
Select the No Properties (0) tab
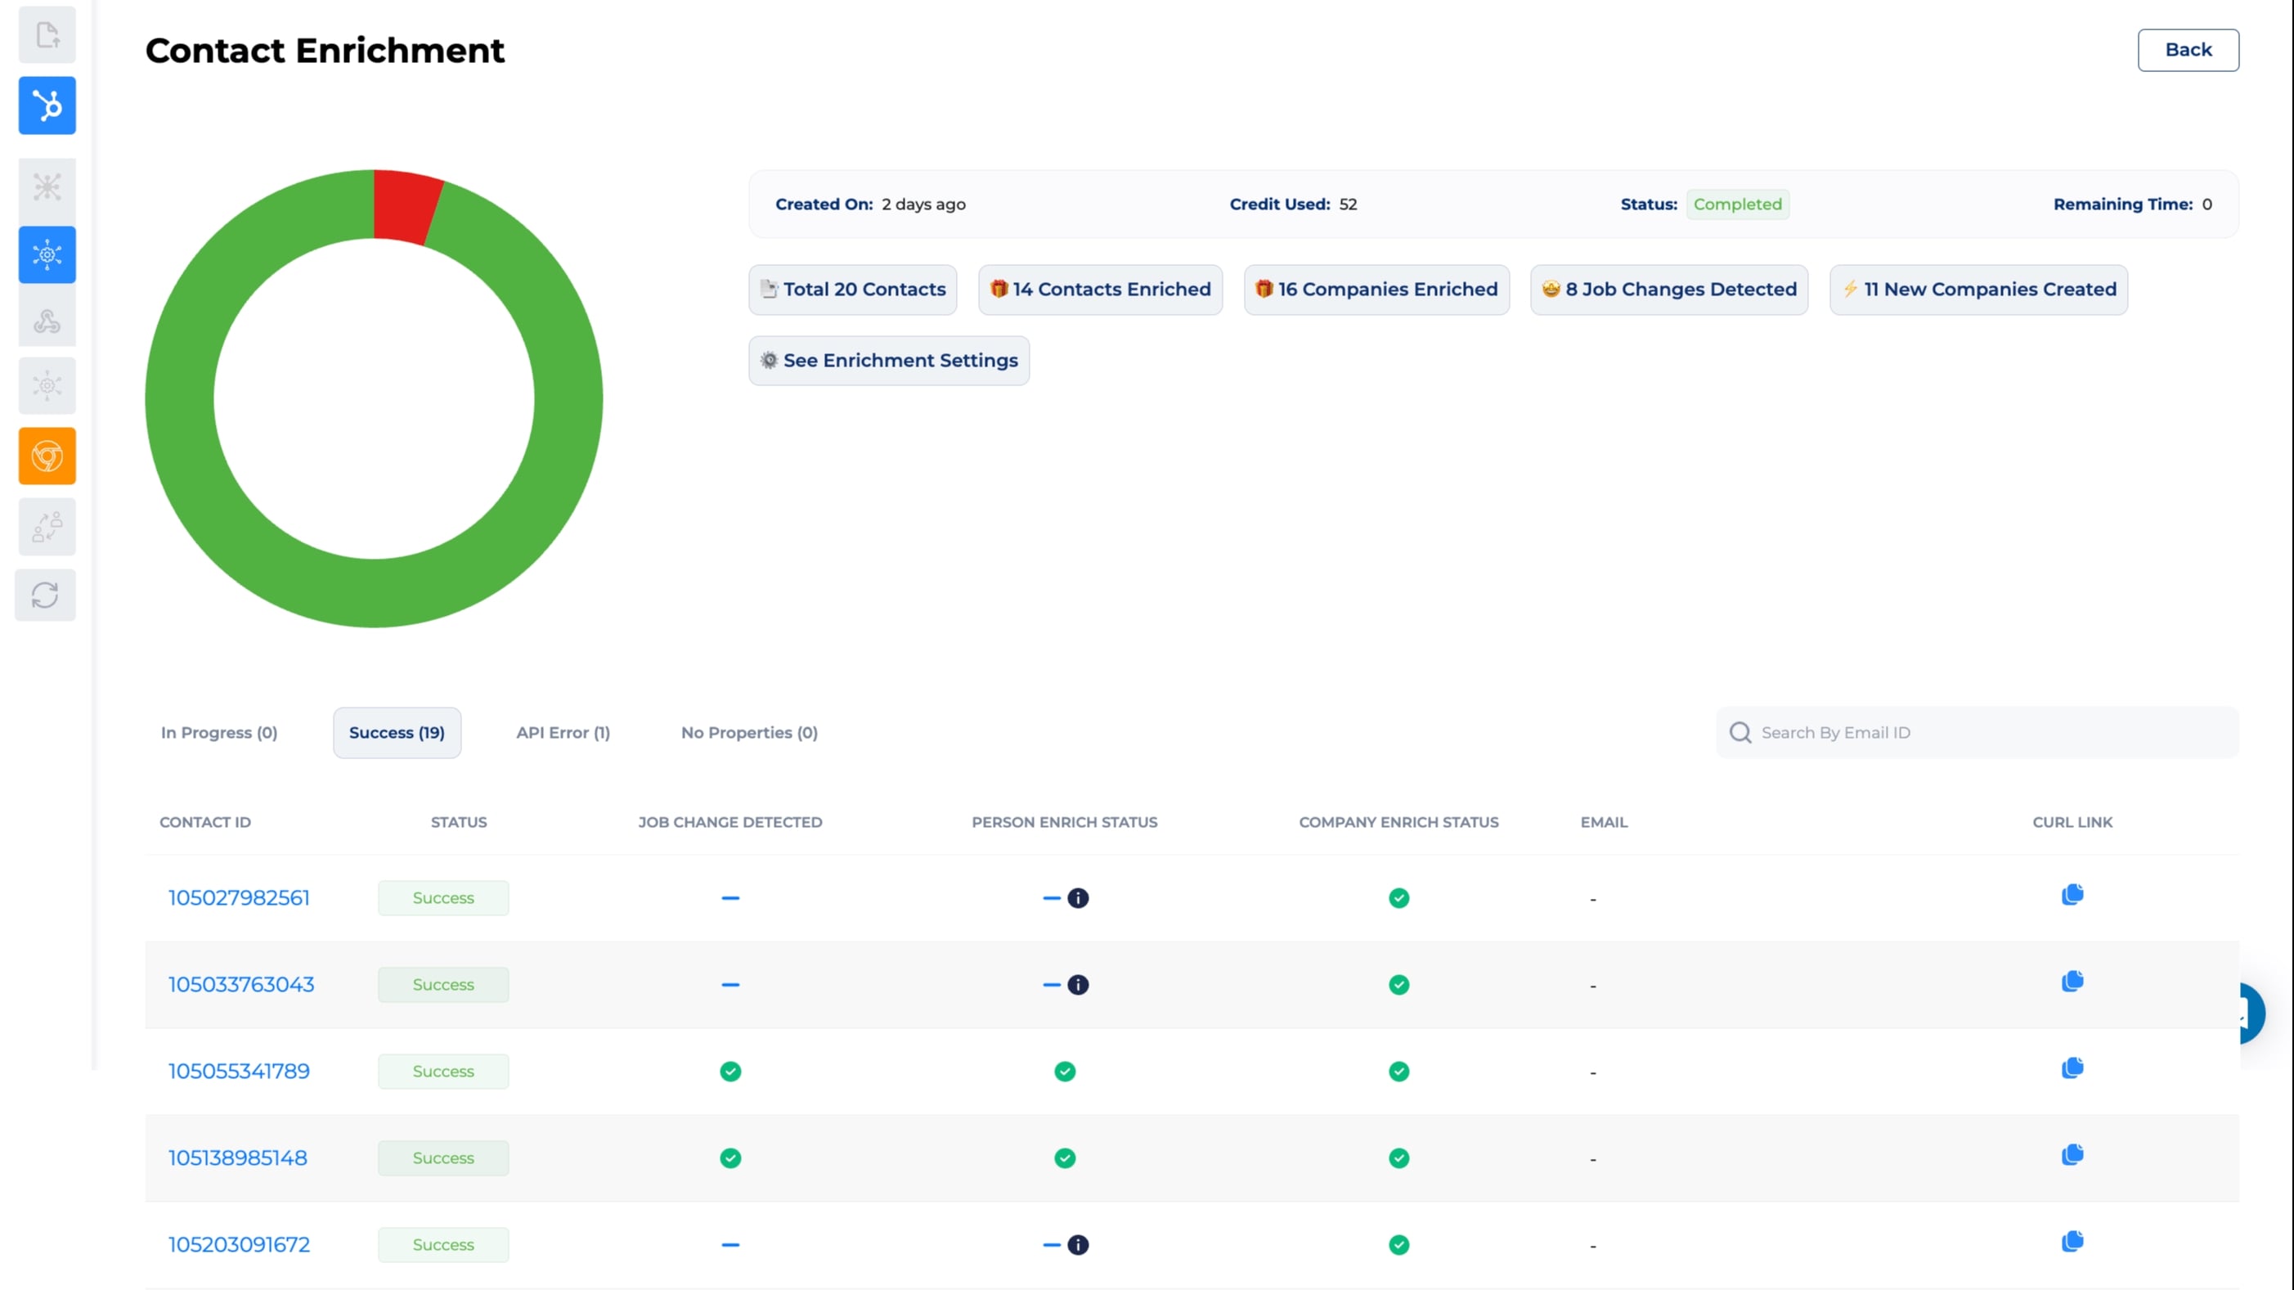749,732
